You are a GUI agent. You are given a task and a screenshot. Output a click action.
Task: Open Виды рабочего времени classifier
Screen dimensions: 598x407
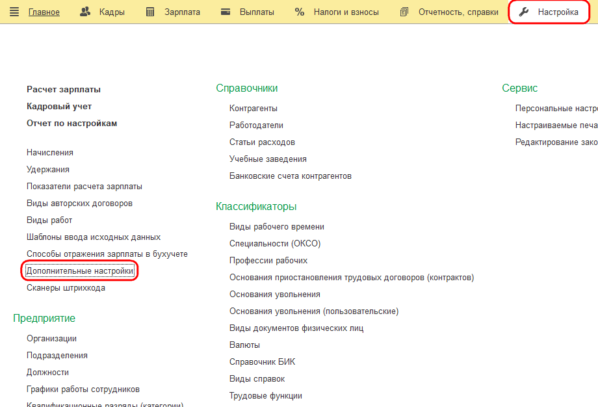276,226
